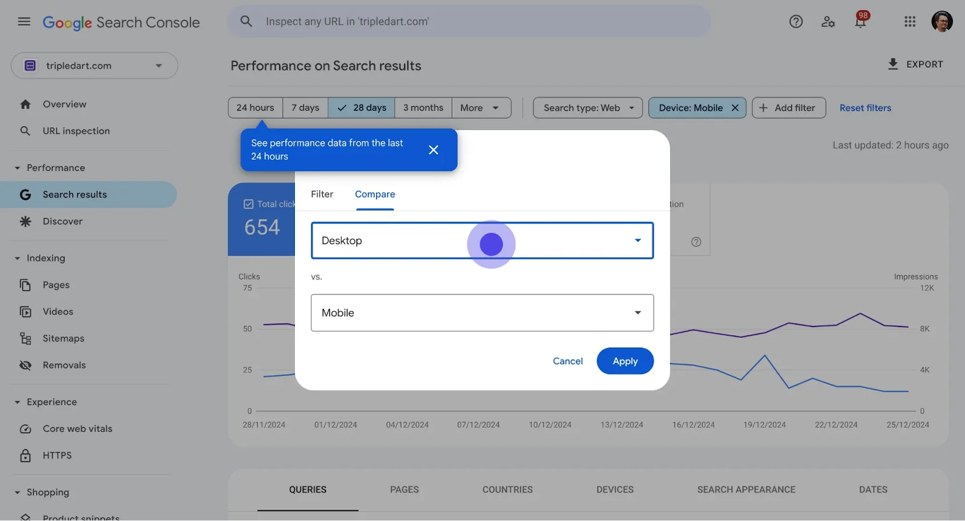Open the help question mark icon
This screenshot has height=521, width=965.
coord(796,22)
